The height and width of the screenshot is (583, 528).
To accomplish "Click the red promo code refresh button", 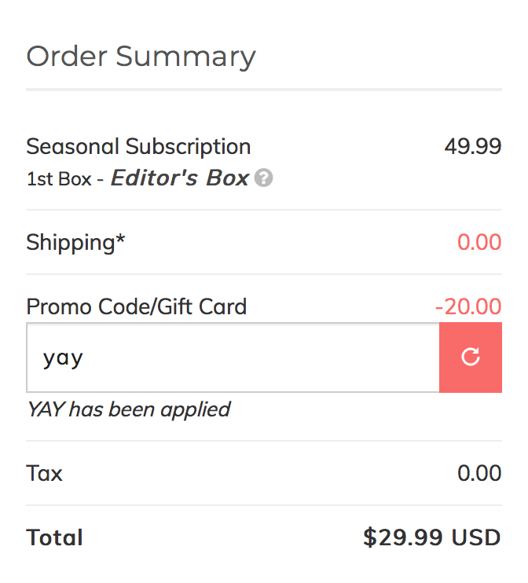I will coord(471,357).
